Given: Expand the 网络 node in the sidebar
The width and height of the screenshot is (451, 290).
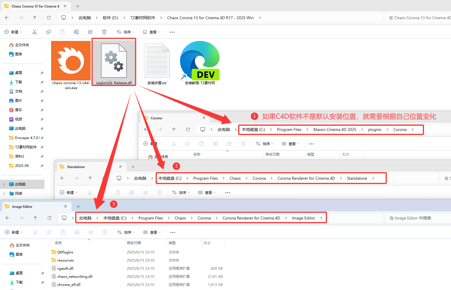Looking at the screenshot, I should pyautogui.click(x=4, y=194).
